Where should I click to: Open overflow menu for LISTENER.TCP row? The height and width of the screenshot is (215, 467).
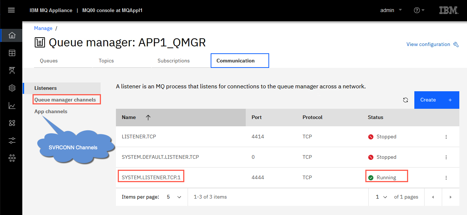(446, 137)
